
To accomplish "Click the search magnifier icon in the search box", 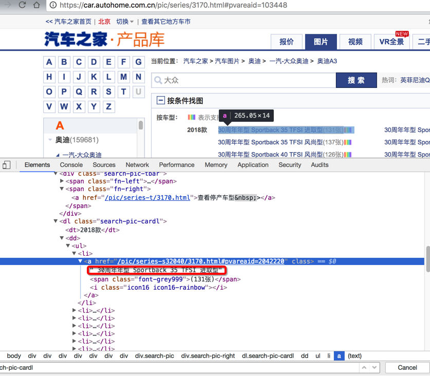I will (x=158, y=80).
